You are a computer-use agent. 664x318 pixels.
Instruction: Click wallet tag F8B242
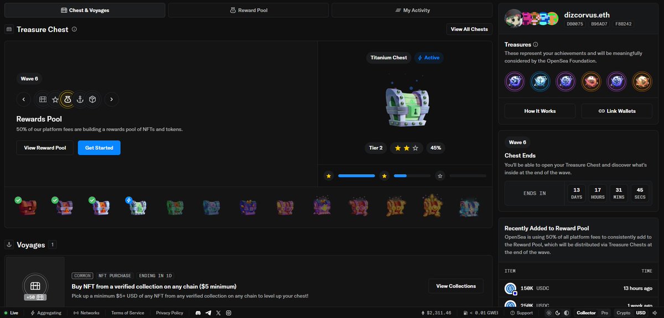[x=623, y=24]
